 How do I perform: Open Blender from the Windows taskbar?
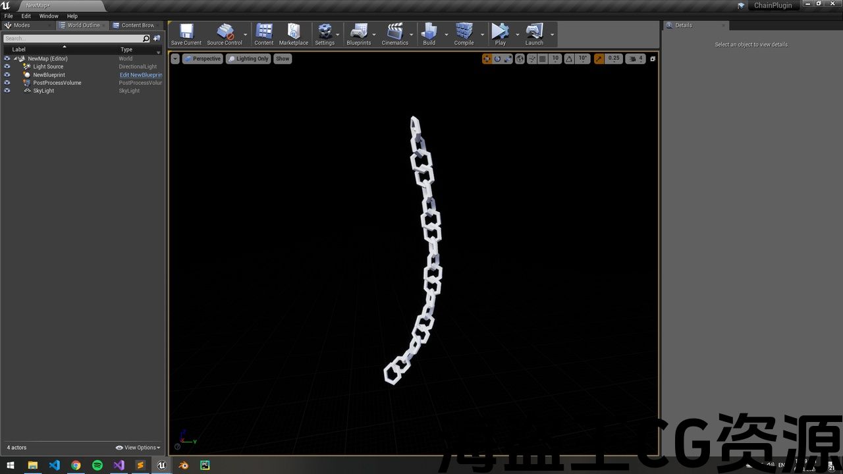[x=184, y=465]
